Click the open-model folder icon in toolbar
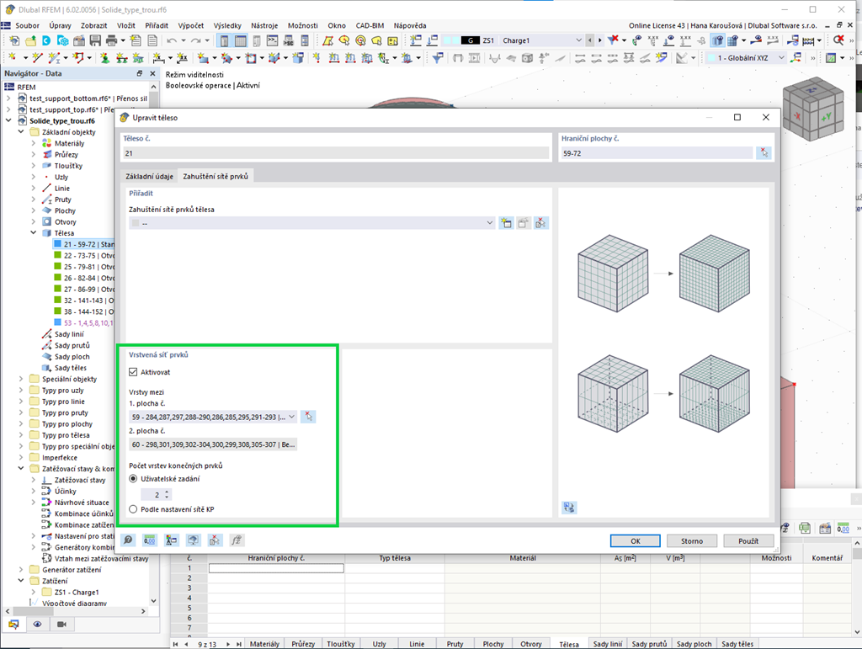862x649 pixels. [x=31, y=40]
